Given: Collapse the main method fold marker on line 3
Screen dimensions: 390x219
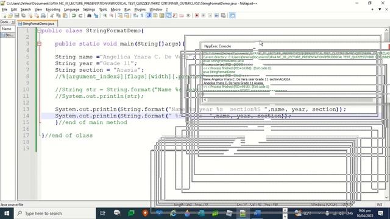Looking at the screenshot, I should [39, 44].
